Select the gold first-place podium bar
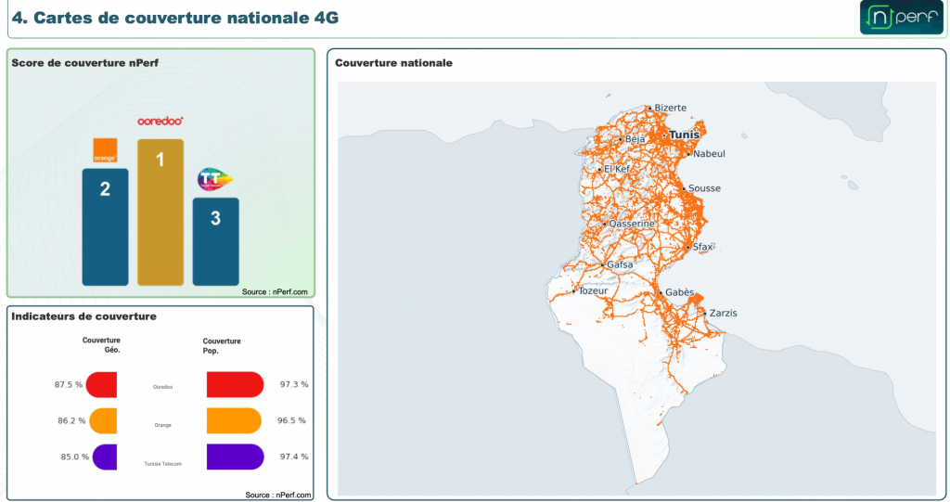950x502 pixels. coord(160,212)
